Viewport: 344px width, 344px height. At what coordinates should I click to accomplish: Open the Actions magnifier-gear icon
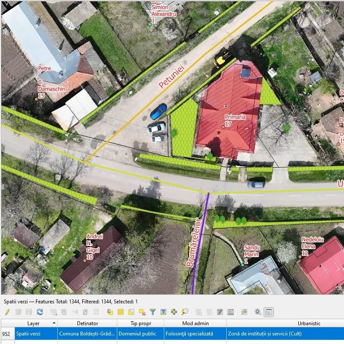pos(258,312)
